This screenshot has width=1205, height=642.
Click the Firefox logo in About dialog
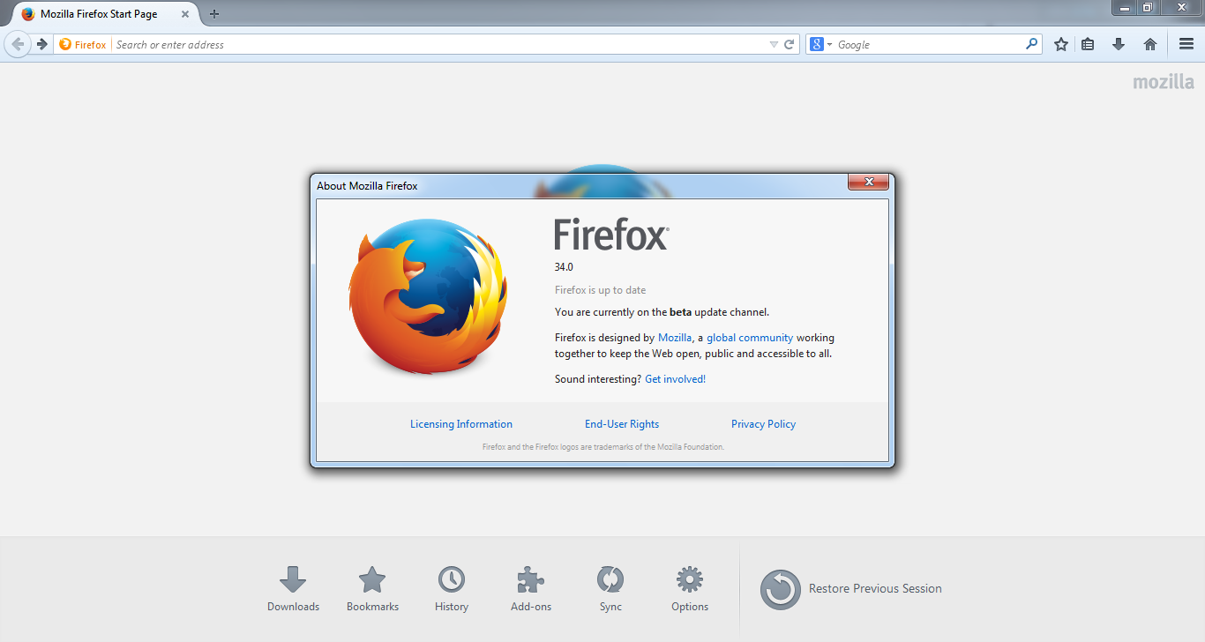click(428, 297)
